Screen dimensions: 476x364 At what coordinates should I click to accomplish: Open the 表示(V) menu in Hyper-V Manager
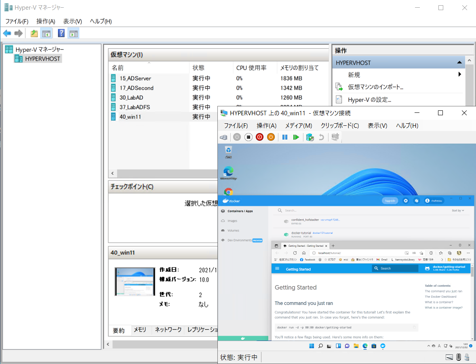73,21
